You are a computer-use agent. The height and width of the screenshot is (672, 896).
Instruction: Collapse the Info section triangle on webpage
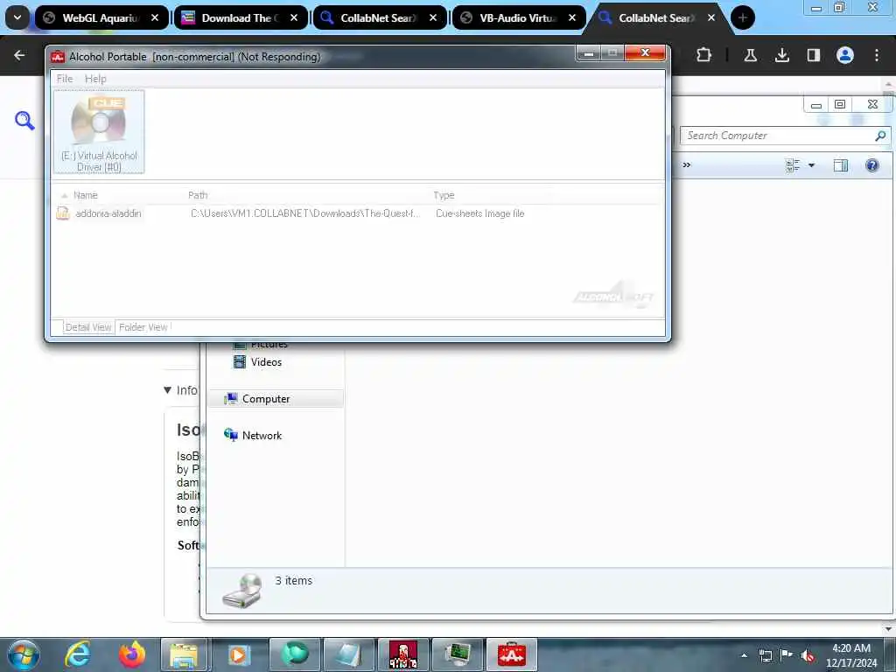pyautogui.click(x=167, y=390)
